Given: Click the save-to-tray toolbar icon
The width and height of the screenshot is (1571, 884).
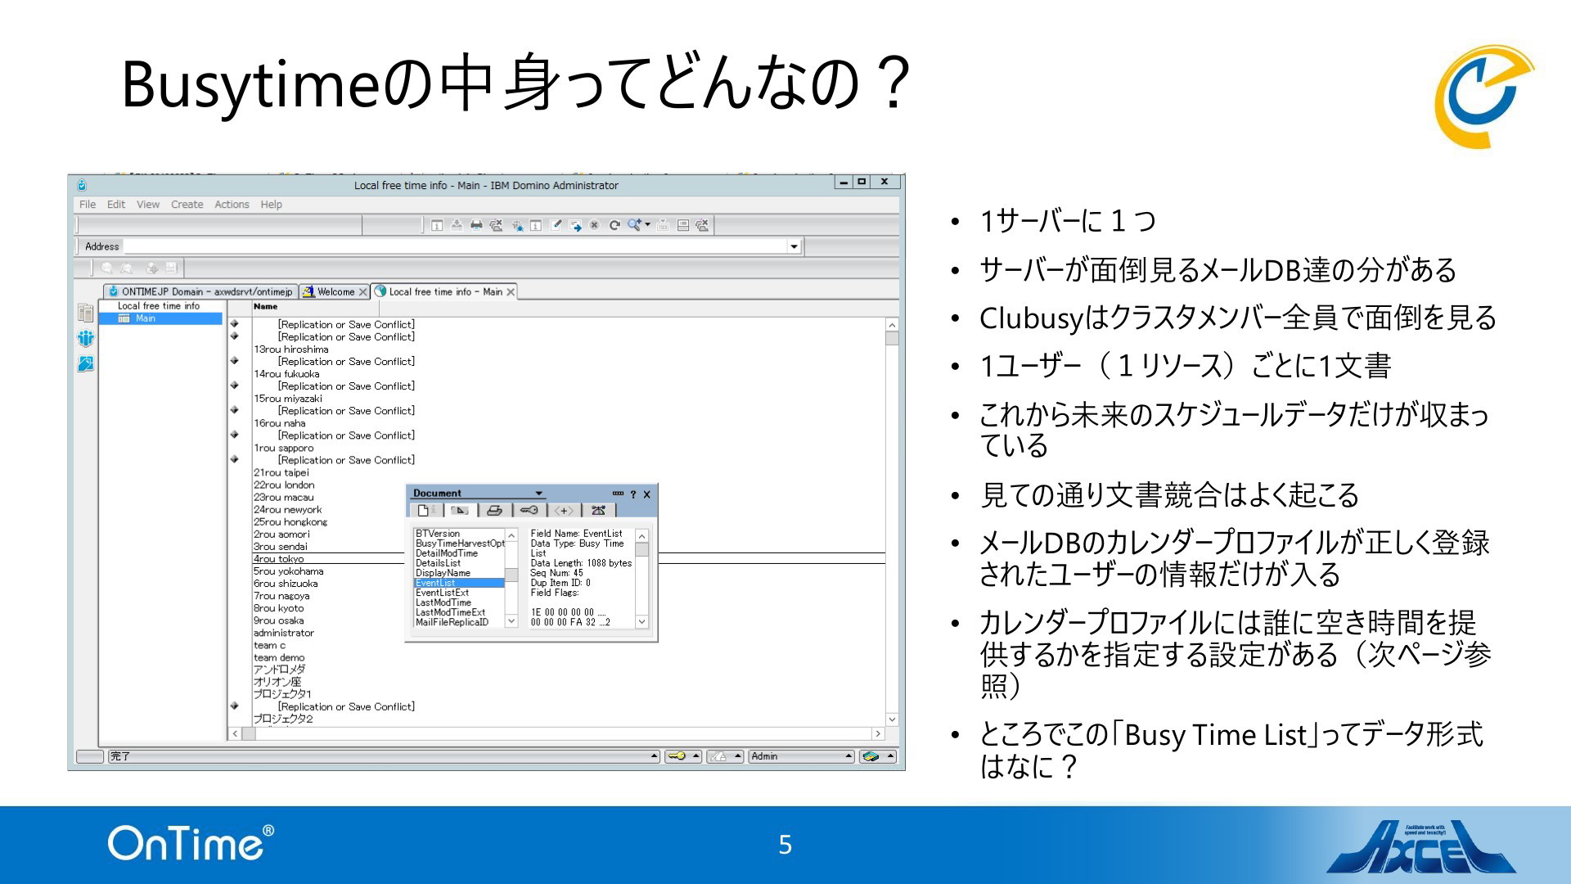Looking at the screenshot, I should 457,225.
